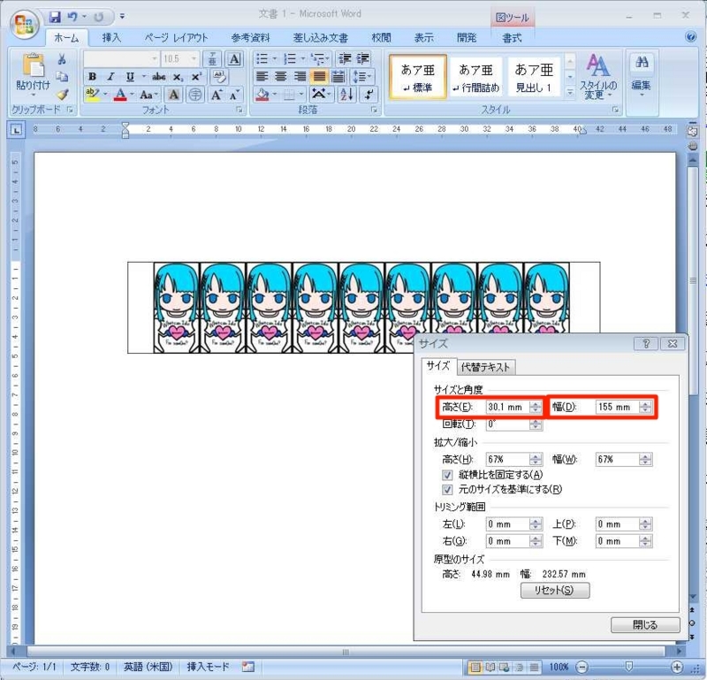
Task: Open the 参考資料 ribbon tab
Action: [250, 38]
